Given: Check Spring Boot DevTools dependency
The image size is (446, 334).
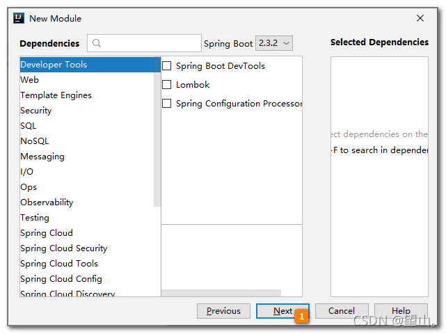Looking at the screenshot, I should click(x=167, y=66).
